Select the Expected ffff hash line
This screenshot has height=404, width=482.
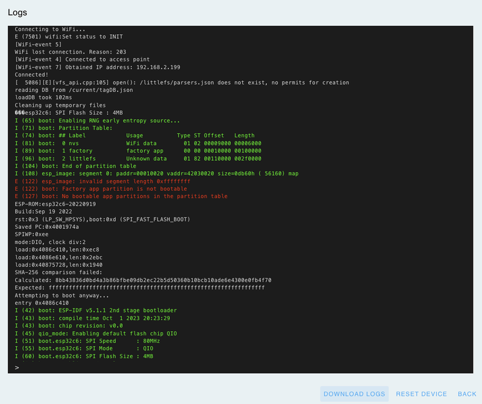140,288
